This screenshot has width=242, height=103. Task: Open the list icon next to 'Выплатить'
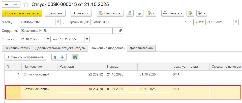pos(130,13)
